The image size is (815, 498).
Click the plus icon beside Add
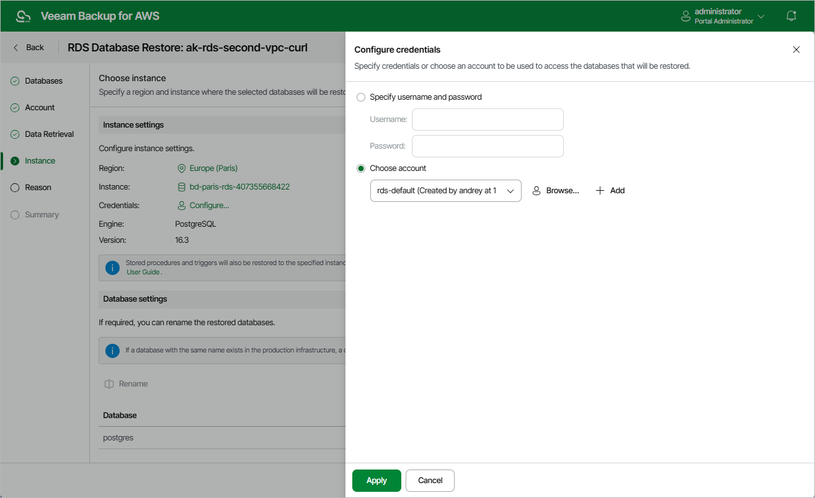pos(600,191)
